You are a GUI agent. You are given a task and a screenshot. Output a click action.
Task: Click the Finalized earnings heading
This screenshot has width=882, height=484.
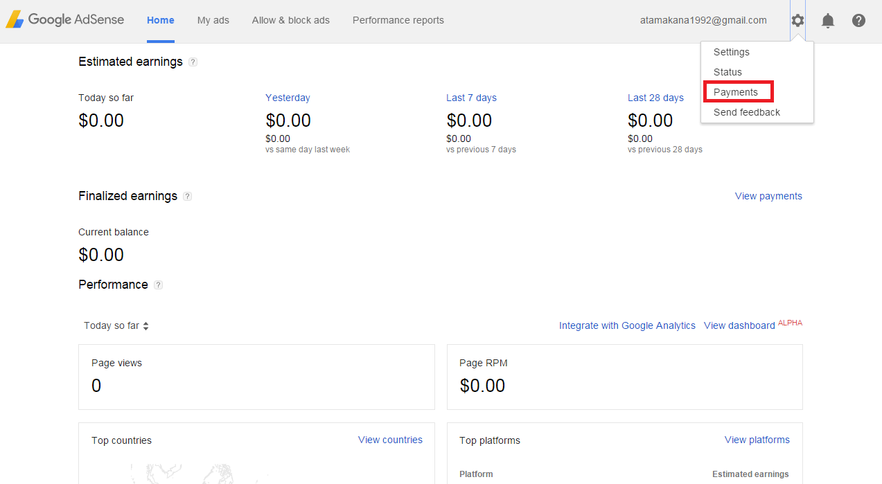tap(127, 196)
